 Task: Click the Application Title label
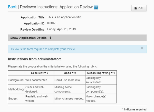pos(33,17)
